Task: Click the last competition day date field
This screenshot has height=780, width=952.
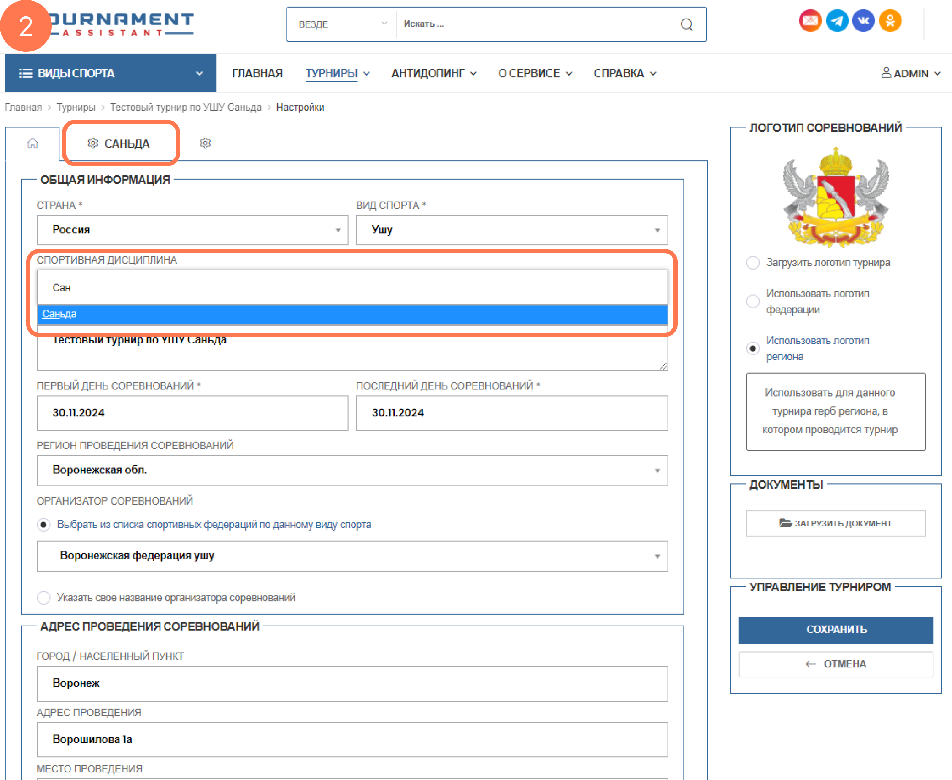Action: click(511, 413)
